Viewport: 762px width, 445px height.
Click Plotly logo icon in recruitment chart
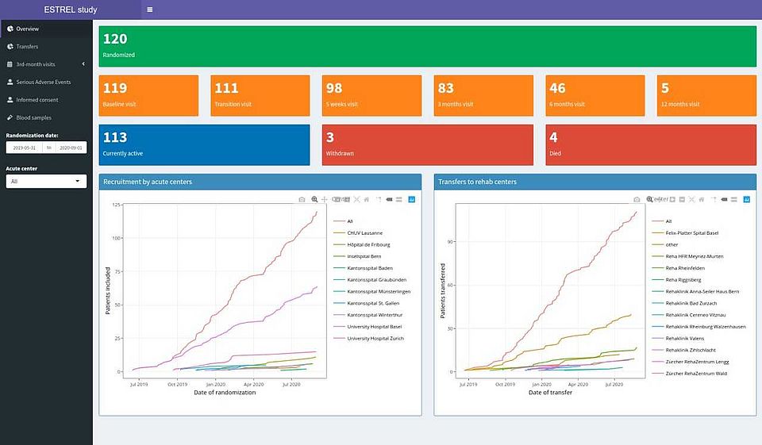[x=411, y=199]
